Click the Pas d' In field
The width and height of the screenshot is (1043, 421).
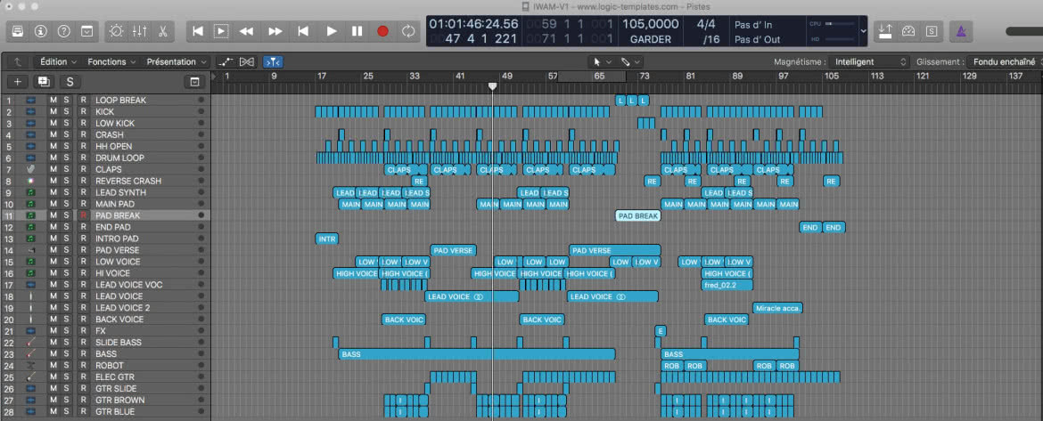point(753,25)
